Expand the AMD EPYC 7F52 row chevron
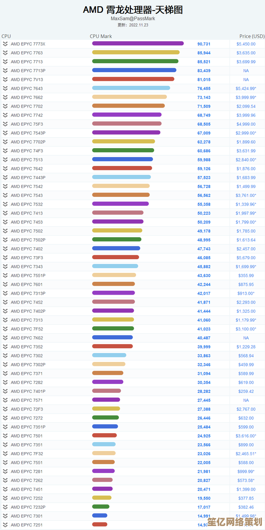 (5, 329)
